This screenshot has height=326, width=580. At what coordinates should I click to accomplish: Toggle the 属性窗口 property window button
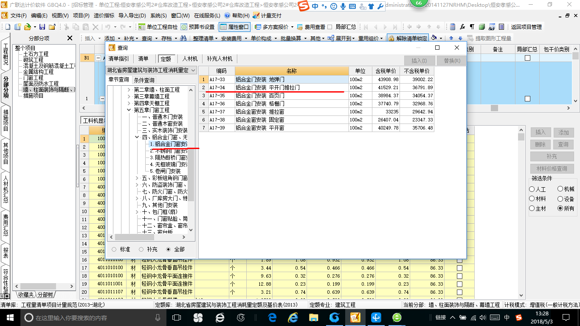pos(234,27)
